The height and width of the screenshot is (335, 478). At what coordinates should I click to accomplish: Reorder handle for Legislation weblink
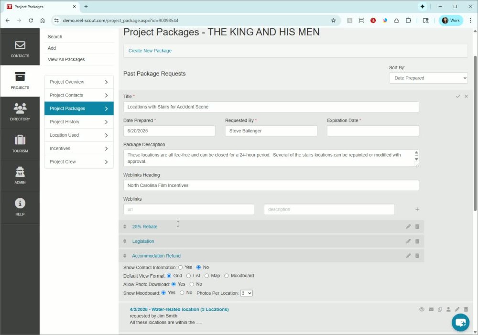(125, 241)
